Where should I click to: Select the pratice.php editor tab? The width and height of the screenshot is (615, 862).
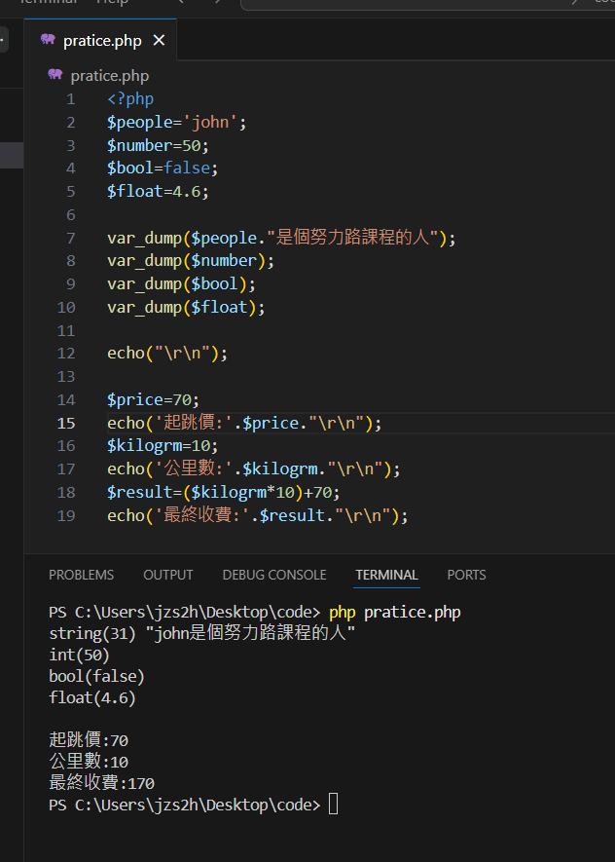(x=100, y=40)
